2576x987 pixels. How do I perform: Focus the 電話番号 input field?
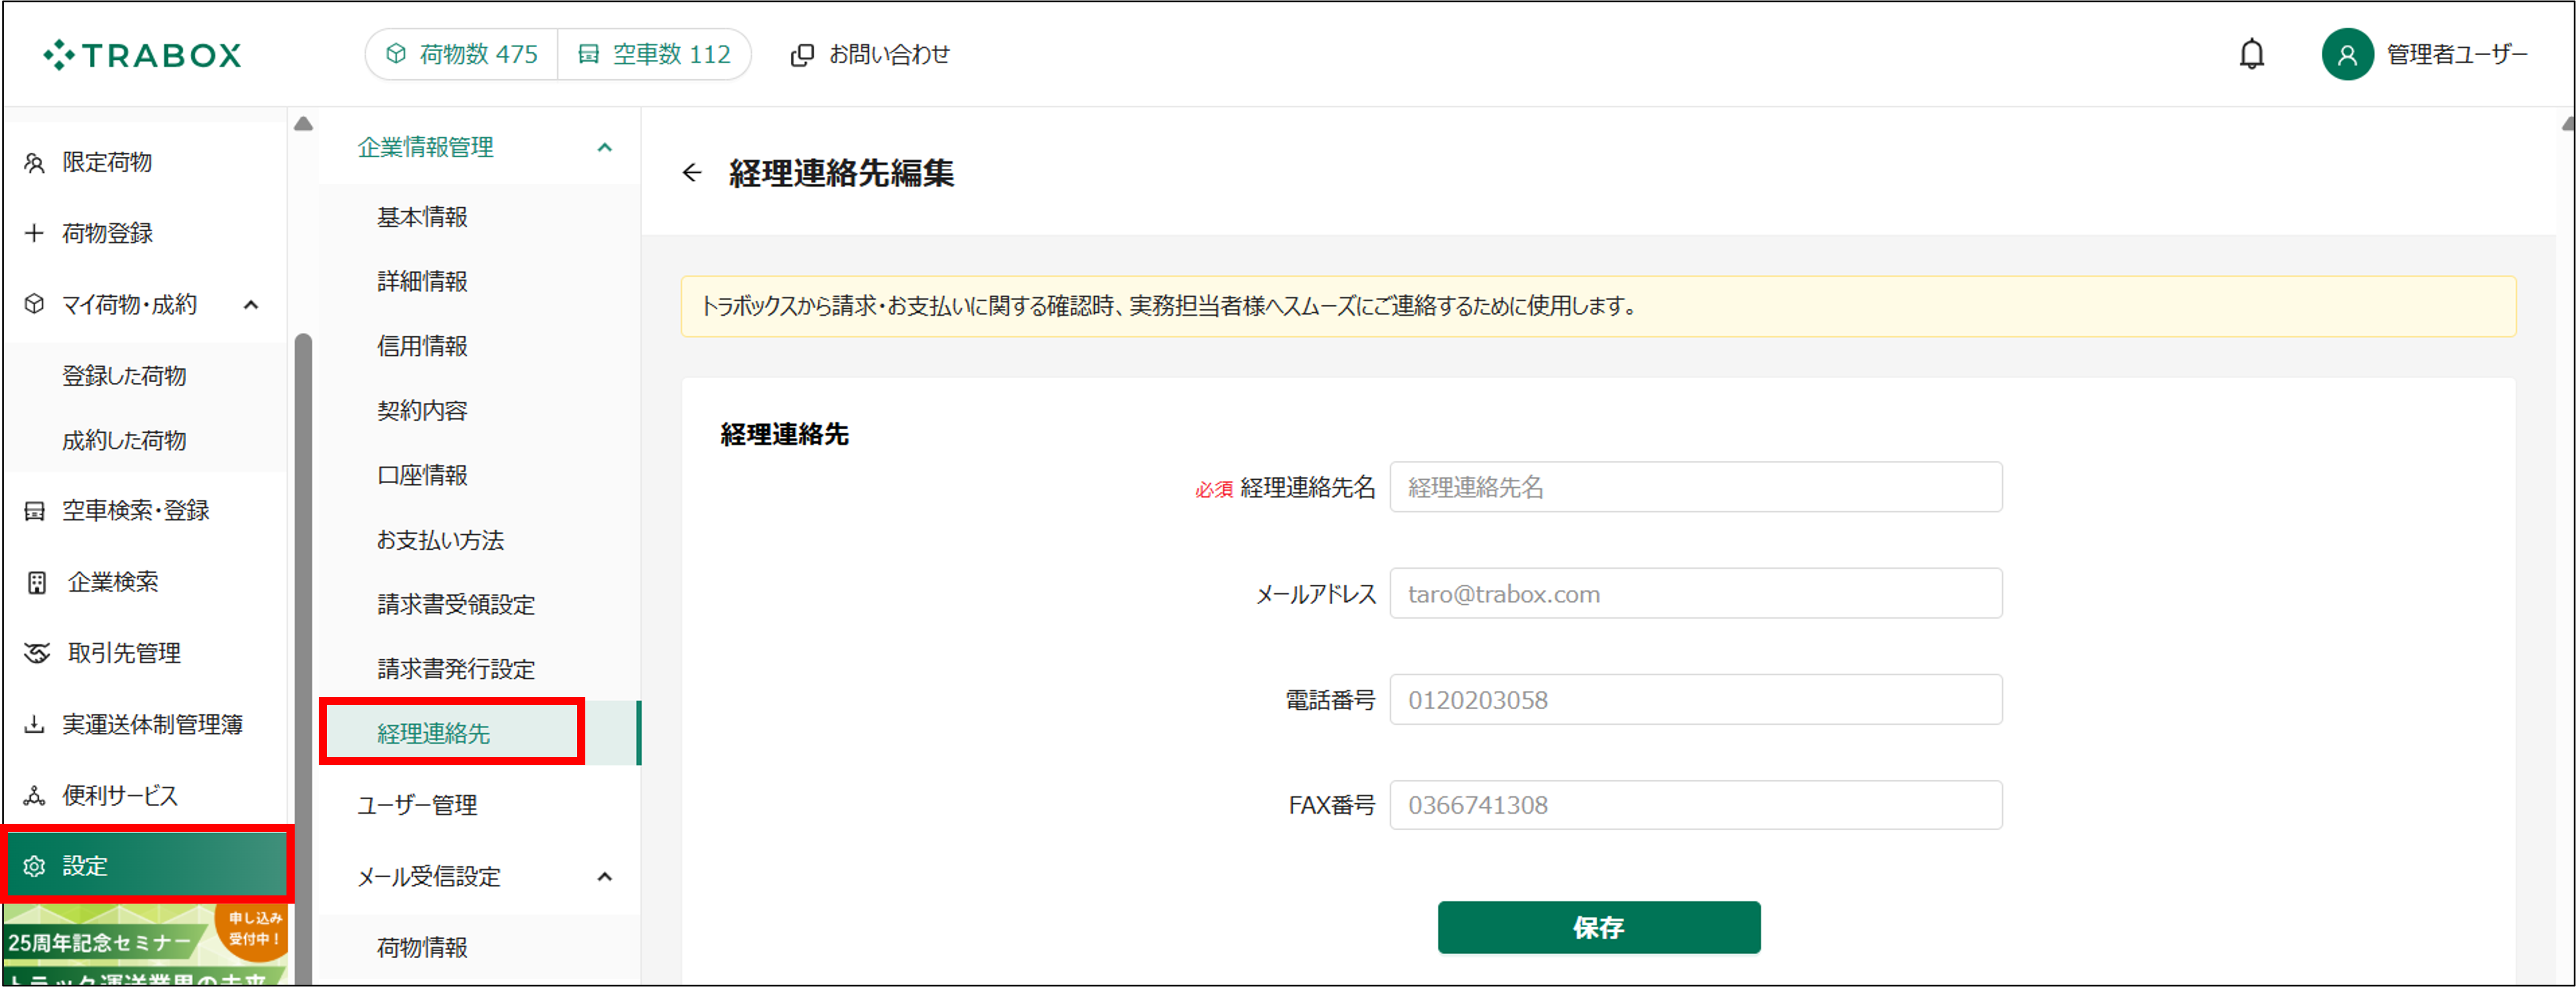[x=1695, y=700]
